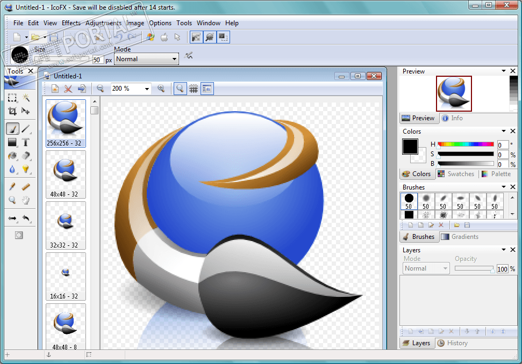Select the crop tool

pyautogui.click(x=12, y=111)
